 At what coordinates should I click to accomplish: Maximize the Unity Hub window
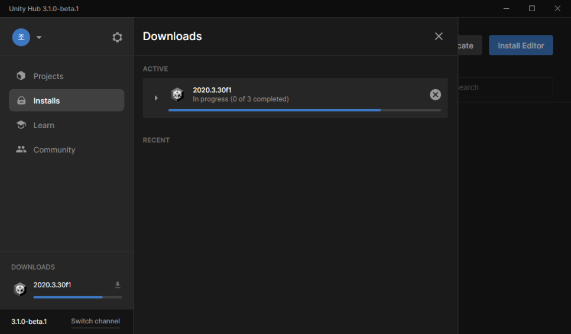[x=531, y=8]
